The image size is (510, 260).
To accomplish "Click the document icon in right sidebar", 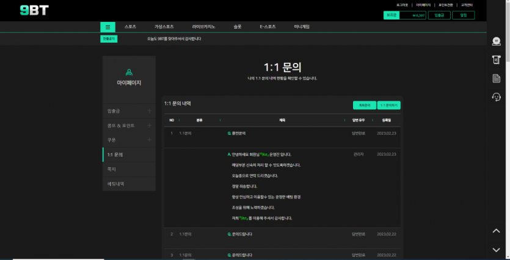I will coord(496,78).
